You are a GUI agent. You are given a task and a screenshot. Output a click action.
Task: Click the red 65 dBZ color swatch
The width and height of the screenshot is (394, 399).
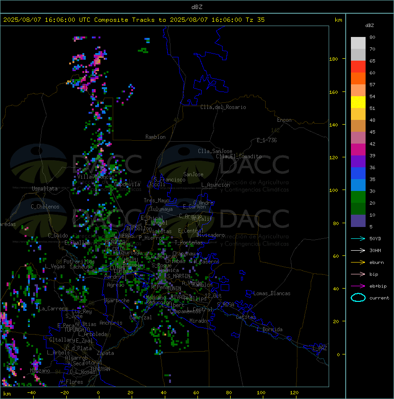point(358,67)
